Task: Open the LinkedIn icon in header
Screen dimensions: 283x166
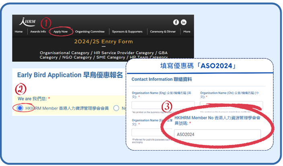Action: 184,22
